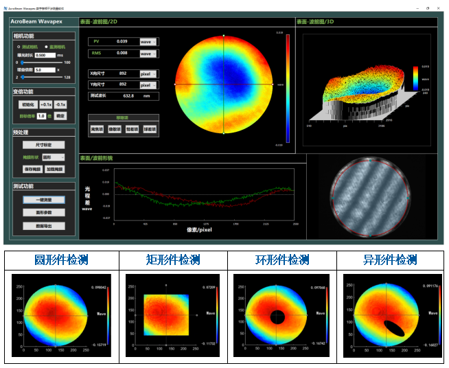Increase zoom with the +0.1x button

point(46,104)
